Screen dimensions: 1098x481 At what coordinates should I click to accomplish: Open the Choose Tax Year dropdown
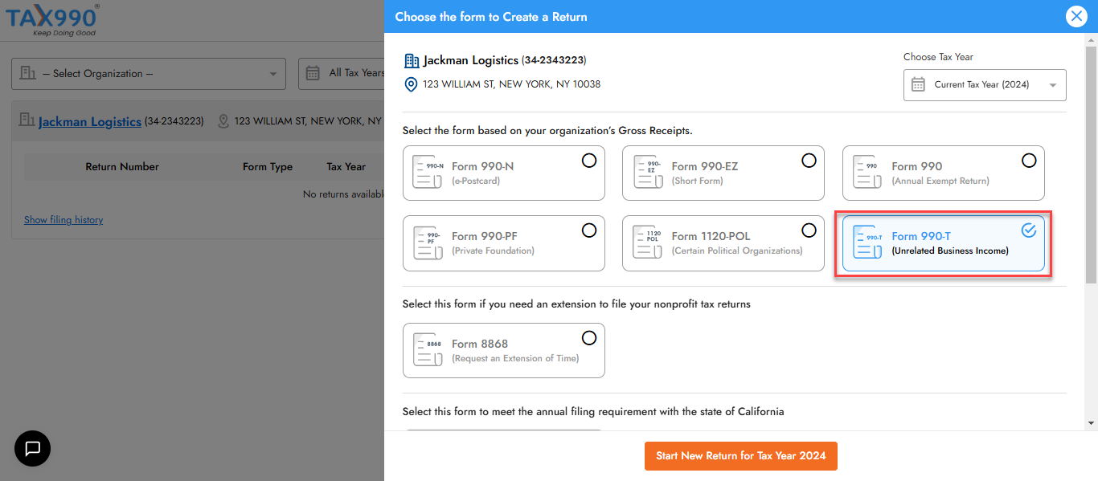(985, 85)
